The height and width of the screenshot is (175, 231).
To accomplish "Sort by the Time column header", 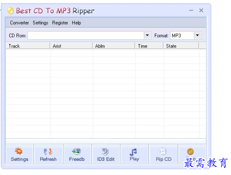I will point(149,46).
